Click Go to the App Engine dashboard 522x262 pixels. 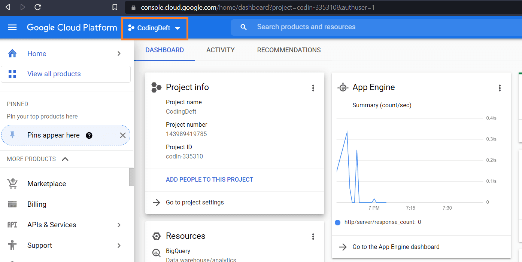pyautogui.click(x=396, y=247)
